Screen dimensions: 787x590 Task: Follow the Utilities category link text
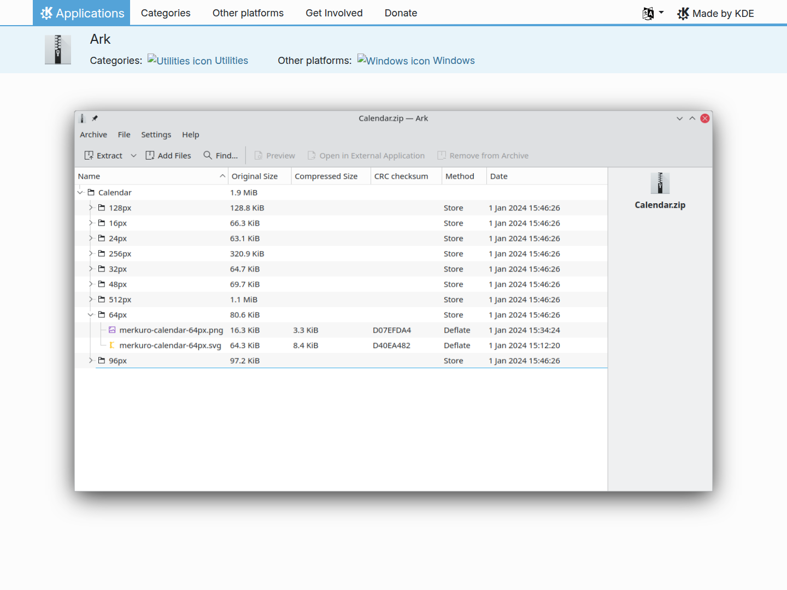(x=231, y=61)
